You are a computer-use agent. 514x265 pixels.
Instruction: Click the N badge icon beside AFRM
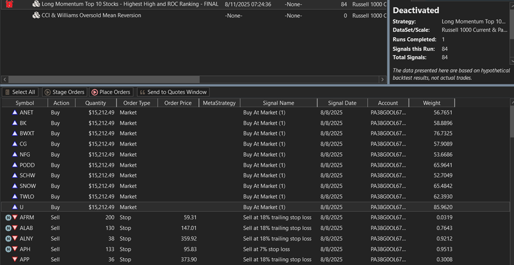pyautogui.click(x=8, y=218)
